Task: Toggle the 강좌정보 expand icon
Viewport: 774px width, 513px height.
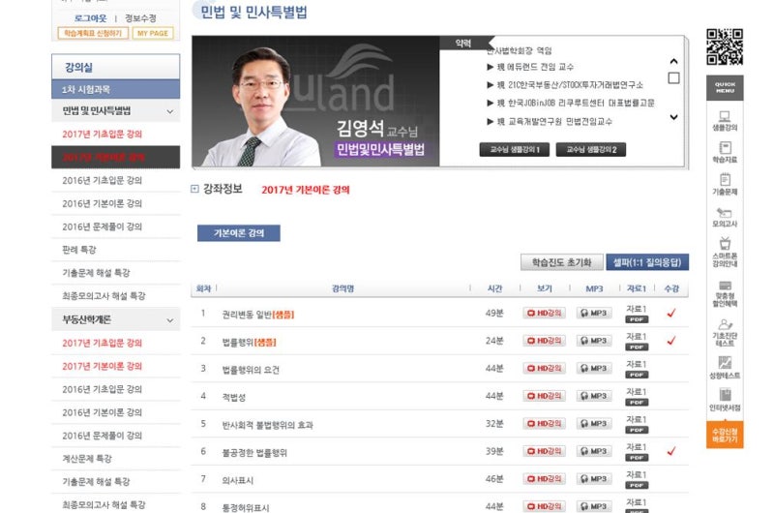Action: coord(195,189)
